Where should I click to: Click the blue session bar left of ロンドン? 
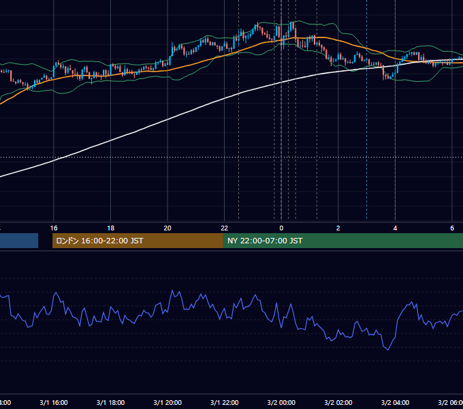pyautogui.click(x=19, y=241)
